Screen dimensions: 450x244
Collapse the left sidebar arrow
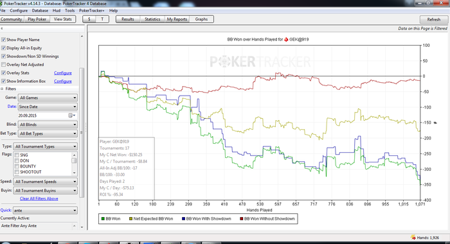[x=2, y=28]
